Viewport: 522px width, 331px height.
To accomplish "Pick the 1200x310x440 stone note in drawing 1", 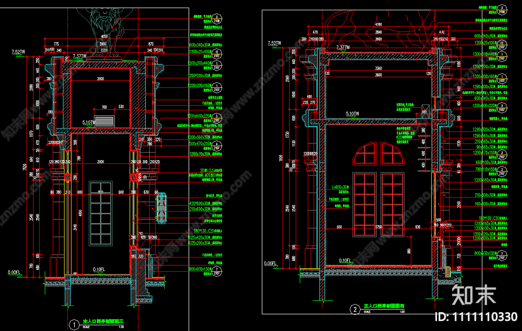I will (200, 63).
